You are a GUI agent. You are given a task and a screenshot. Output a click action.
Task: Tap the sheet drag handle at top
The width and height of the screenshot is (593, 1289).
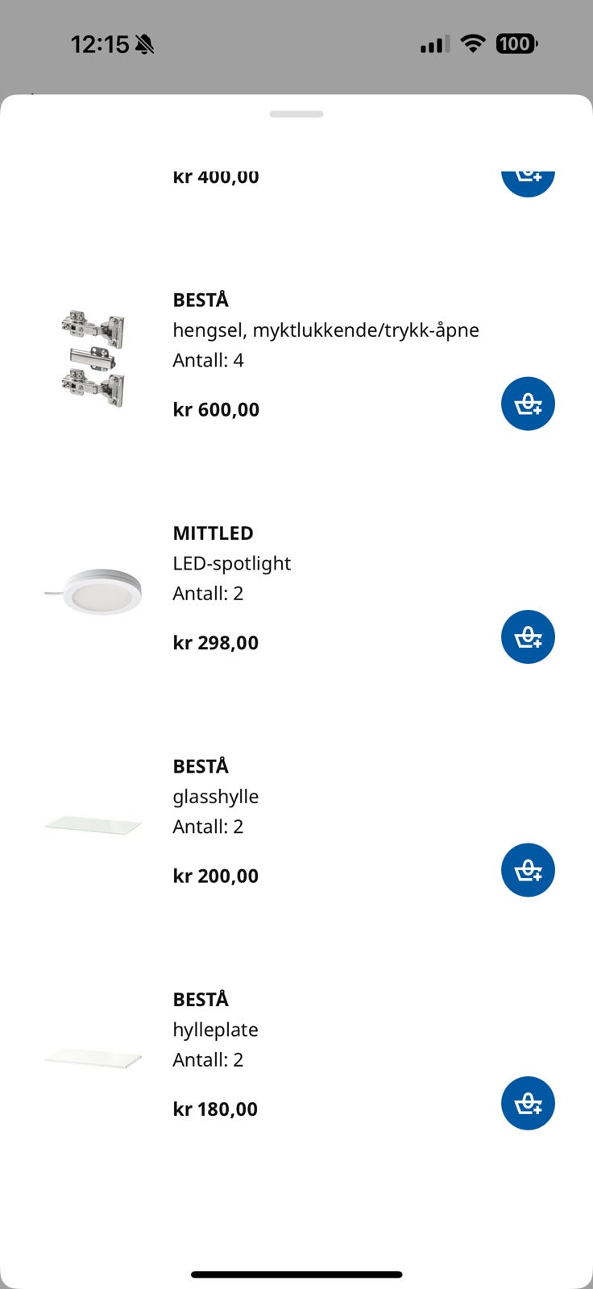point(296,114)
